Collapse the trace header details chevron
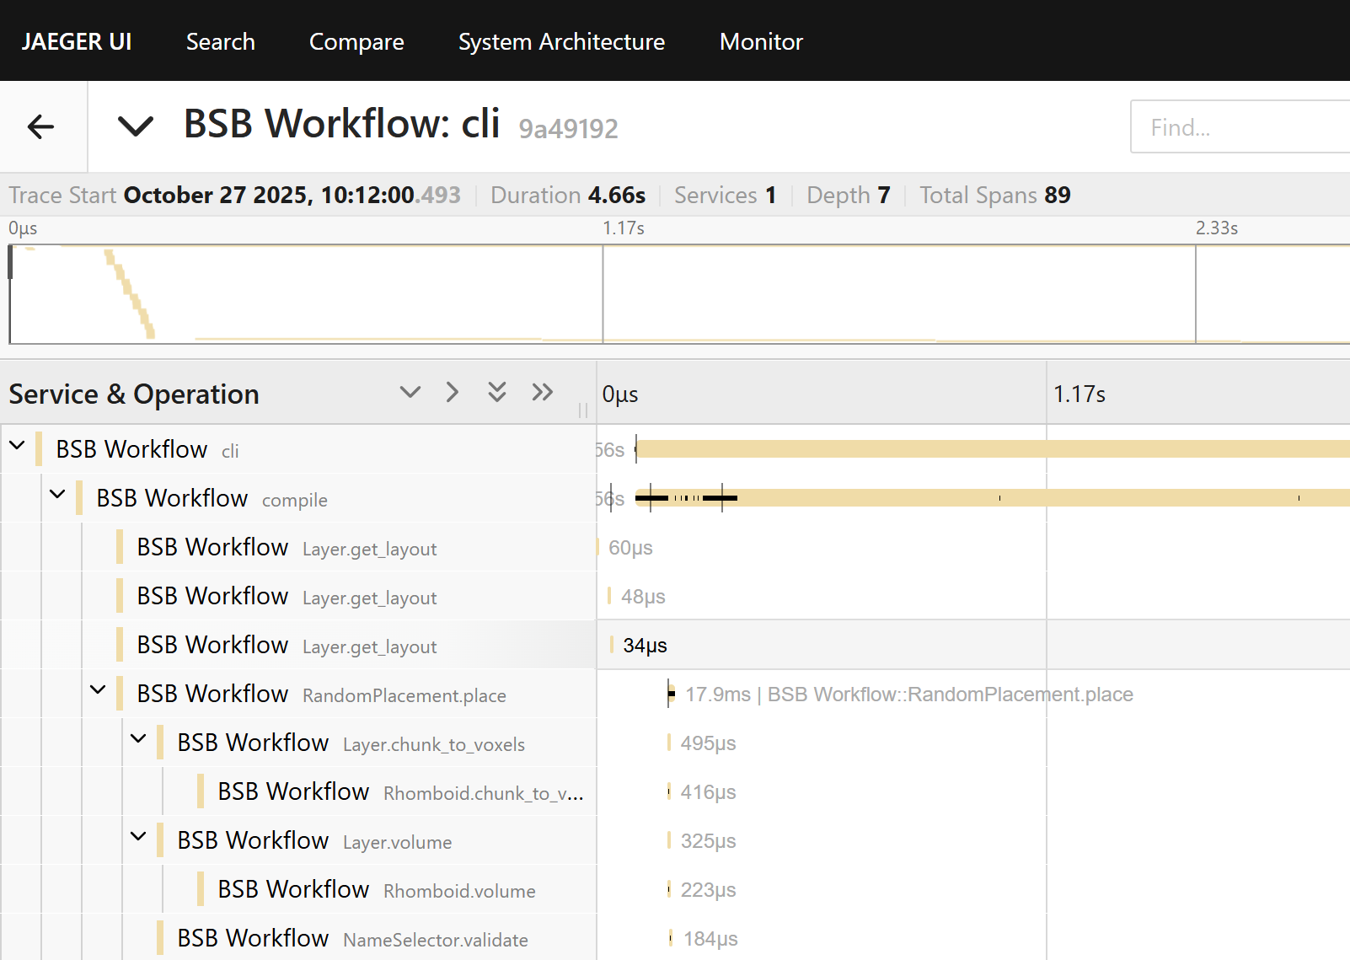 135,126
